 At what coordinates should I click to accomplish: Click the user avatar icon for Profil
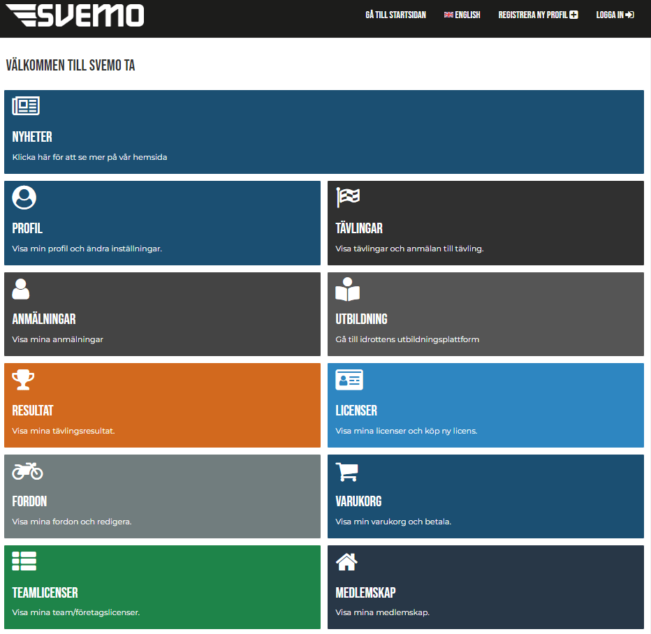24,198
